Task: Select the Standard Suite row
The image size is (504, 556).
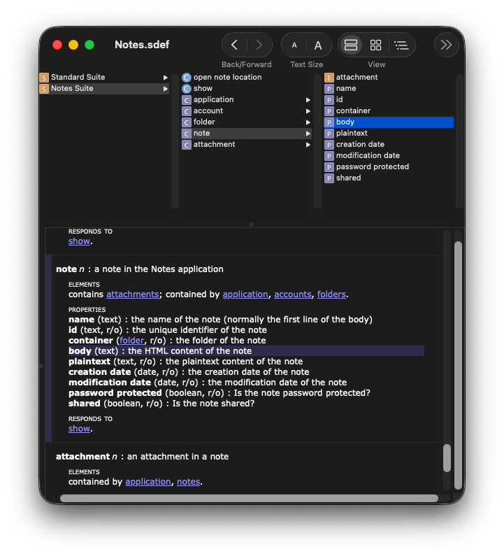Action: point(104,78)
